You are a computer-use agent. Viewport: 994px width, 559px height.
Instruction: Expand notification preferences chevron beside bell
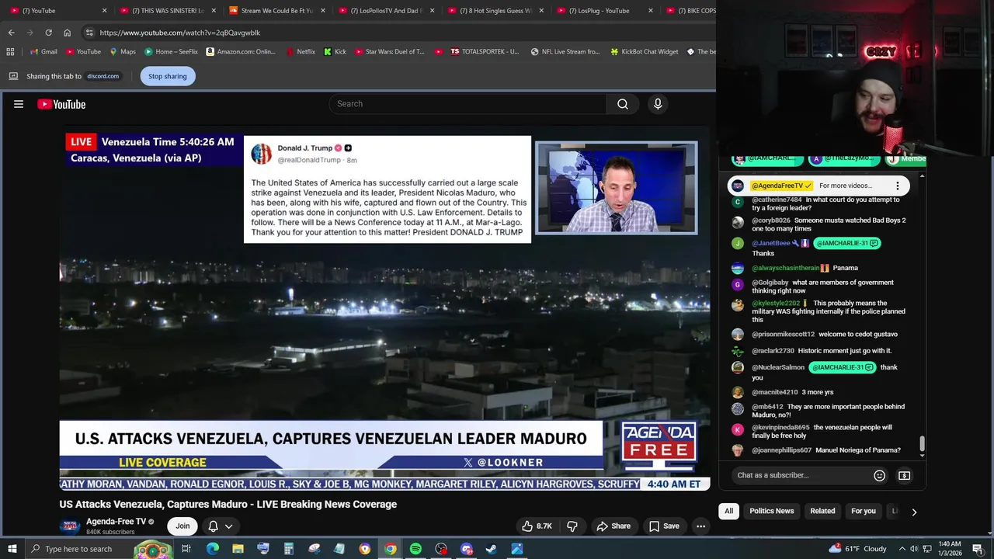click(228, 526)
